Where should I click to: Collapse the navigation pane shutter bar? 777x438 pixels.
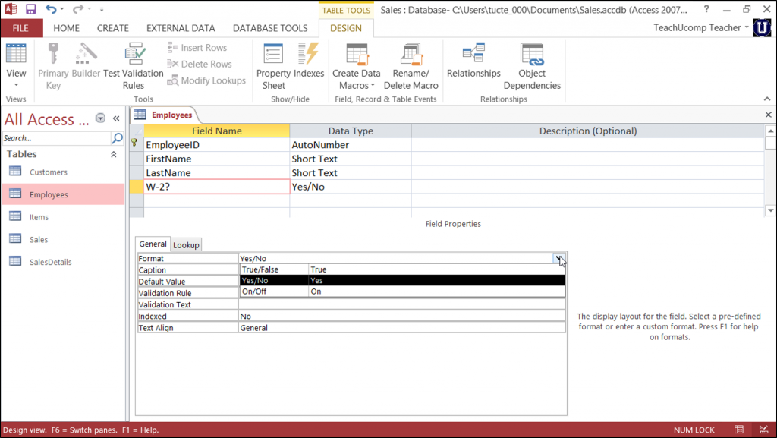[116, 118]
